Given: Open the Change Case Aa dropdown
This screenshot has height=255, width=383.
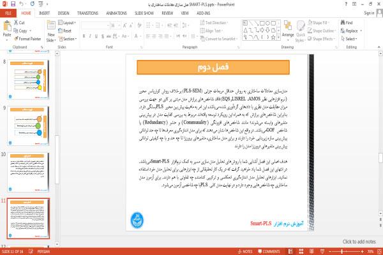Looking at the screenshot, I should pos(125,36).
